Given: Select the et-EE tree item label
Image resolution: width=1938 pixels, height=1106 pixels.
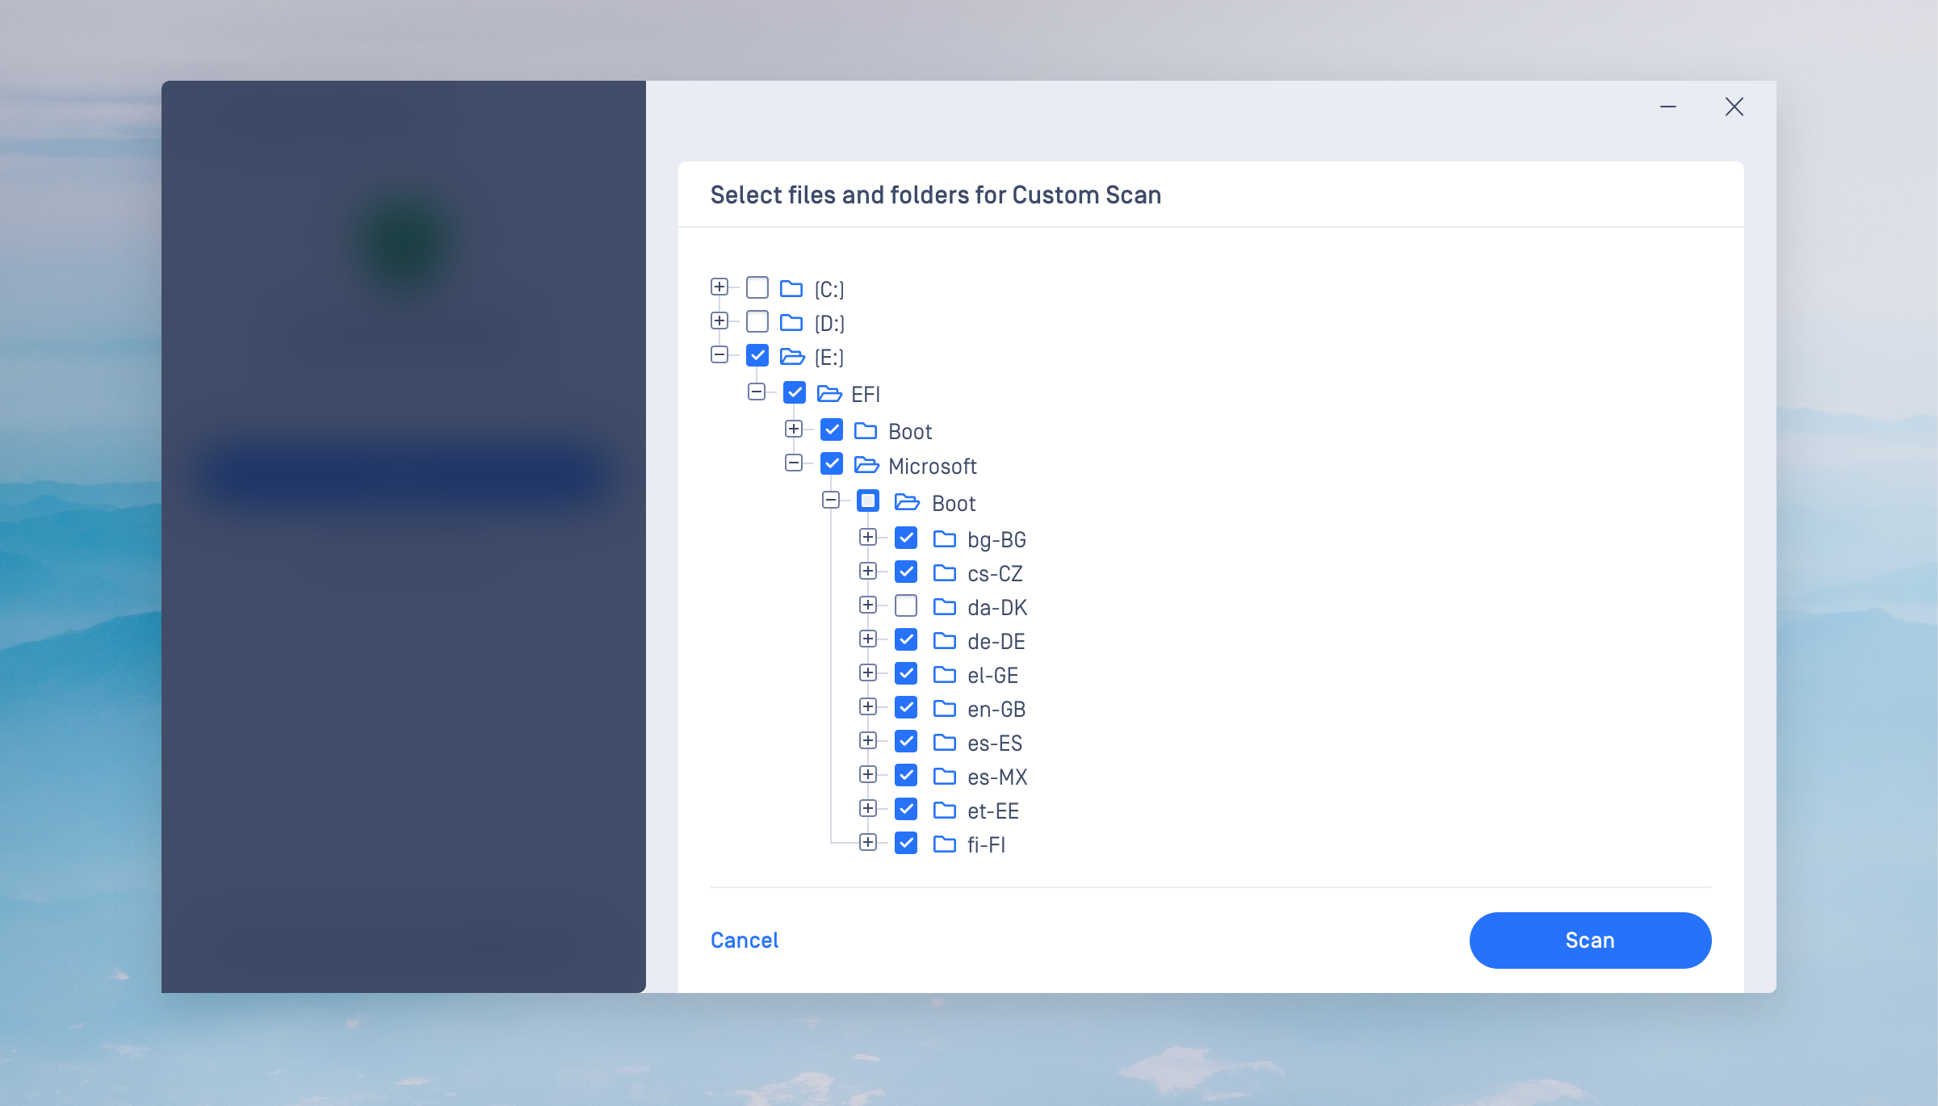Looking at the screenshot, I should pyautogui.click(x=992, y=811).
